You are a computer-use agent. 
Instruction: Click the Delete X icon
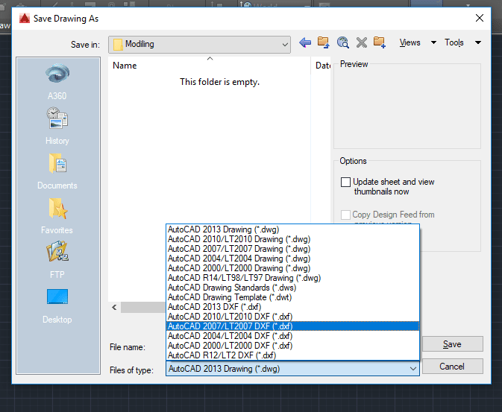pos(362,42)
